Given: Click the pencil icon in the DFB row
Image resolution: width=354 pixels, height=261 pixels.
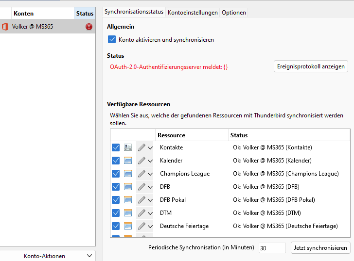Looking at the screenshot, I should click(142, 187).
